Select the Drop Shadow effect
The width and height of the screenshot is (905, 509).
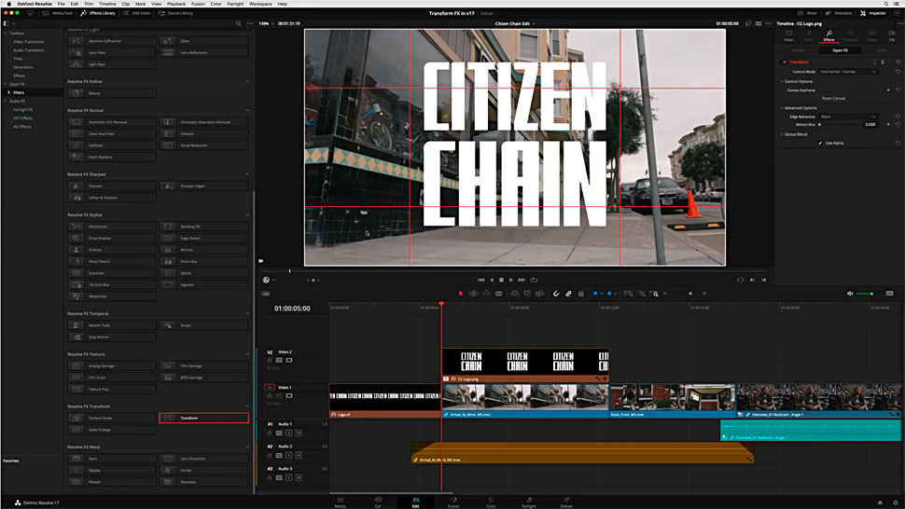coord(111,238)
